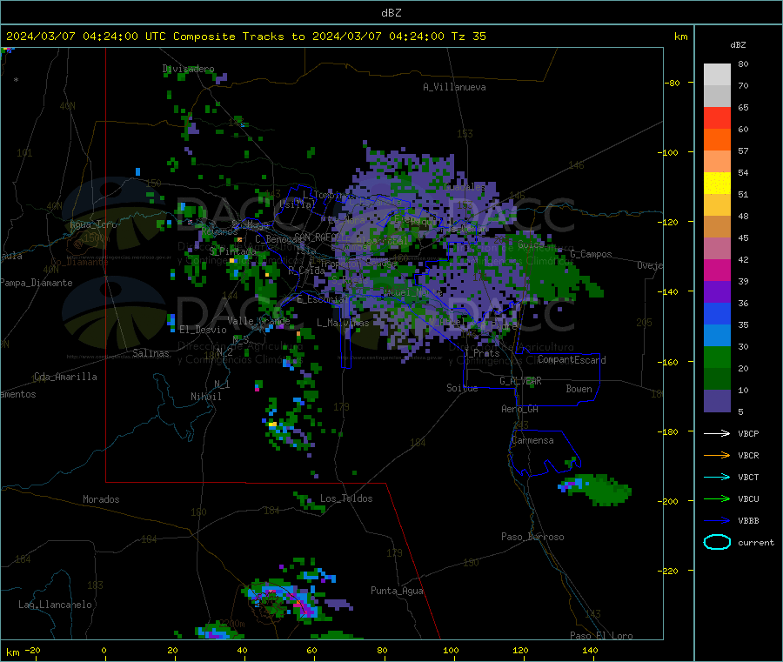Click the 80 value on dBZ scale
This screenshot has height=662, width=783.
tap(743, 64)
